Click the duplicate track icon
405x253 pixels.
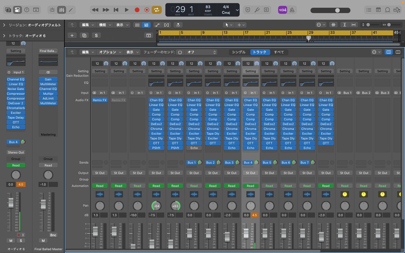[x=84, y=35]
